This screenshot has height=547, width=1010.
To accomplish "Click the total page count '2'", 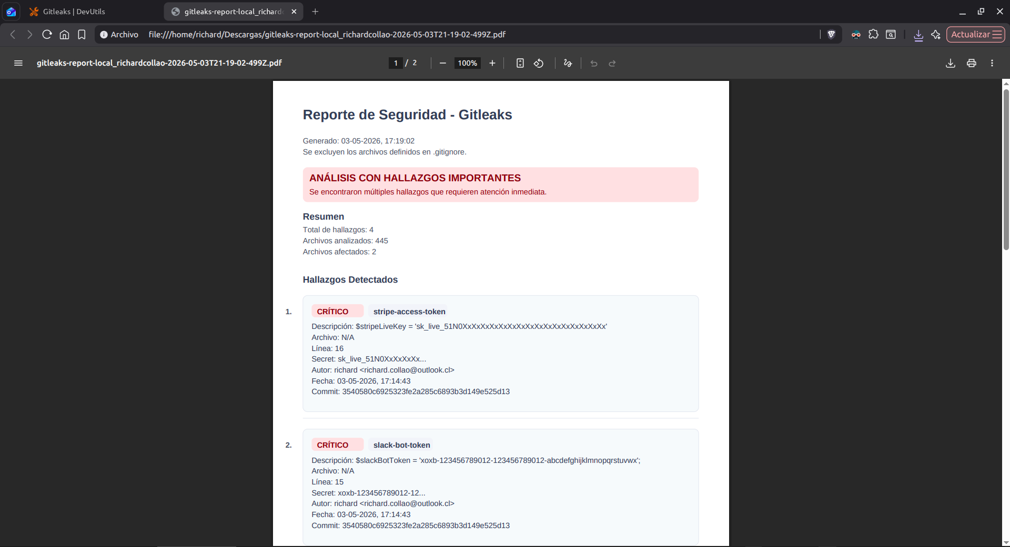I will pos(415,63).
